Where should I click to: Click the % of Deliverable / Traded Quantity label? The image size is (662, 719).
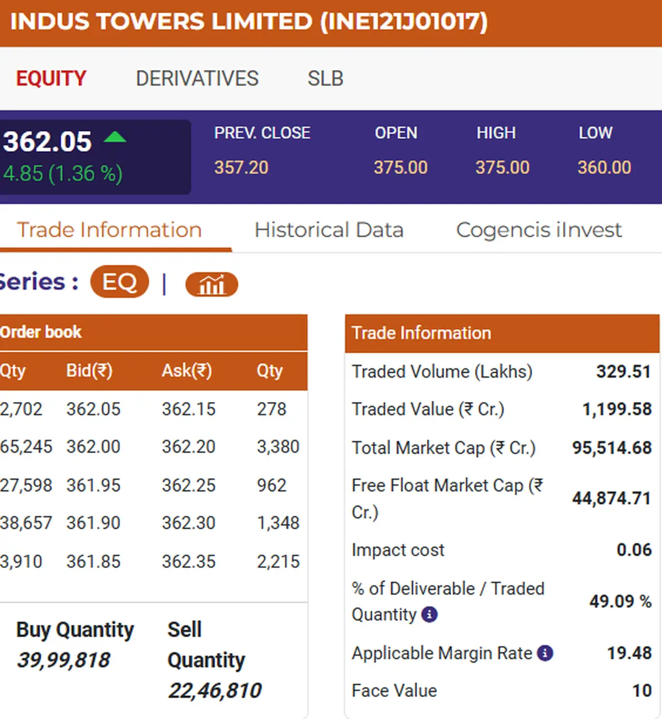tap(448, 602)
